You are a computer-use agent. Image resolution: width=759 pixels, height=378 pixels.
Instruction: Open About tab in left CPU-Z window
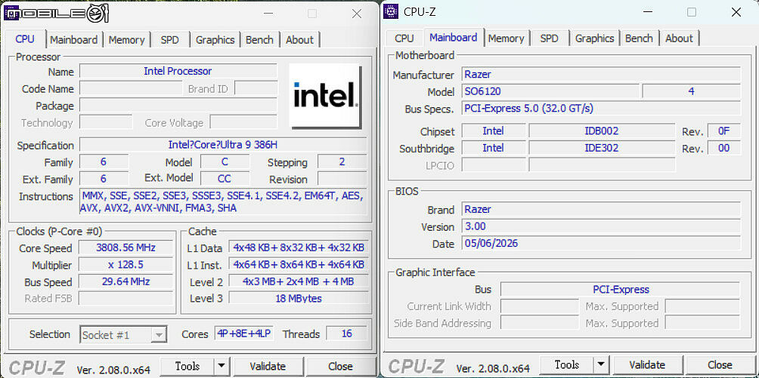click(299, 40)
